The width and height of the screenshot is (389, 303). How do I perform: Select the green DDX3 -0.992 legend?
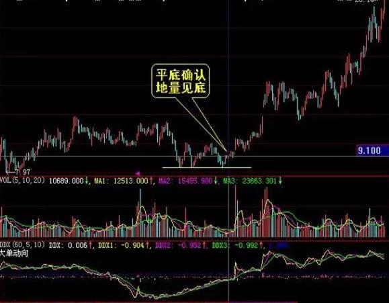pos(234,245)
